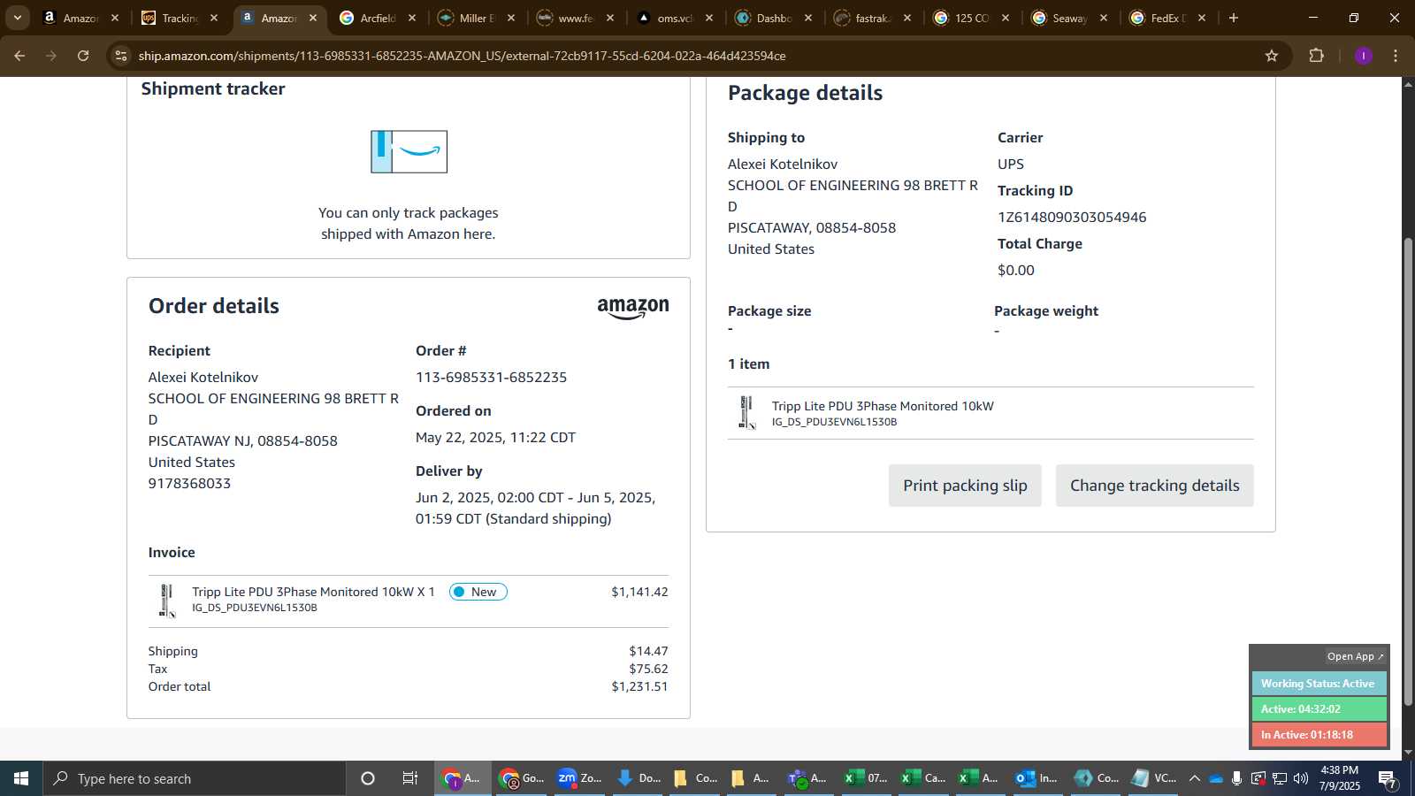The image size is (1415, 796).
Task: Click the phone number 9178368033
Action: (x=189, y=484)
